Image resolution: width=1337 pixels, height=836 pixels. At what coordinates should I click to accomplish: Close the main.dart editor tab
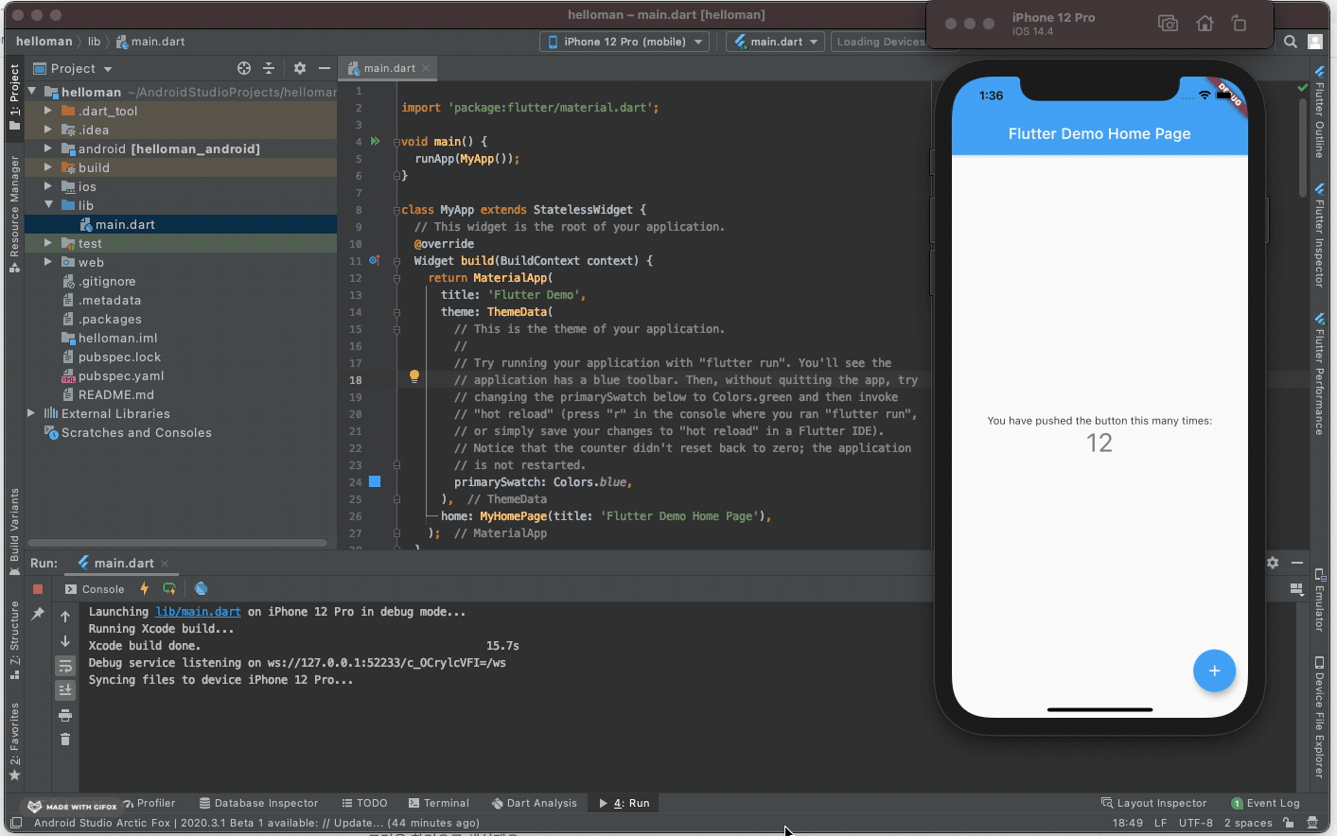[x=426, y=68]
